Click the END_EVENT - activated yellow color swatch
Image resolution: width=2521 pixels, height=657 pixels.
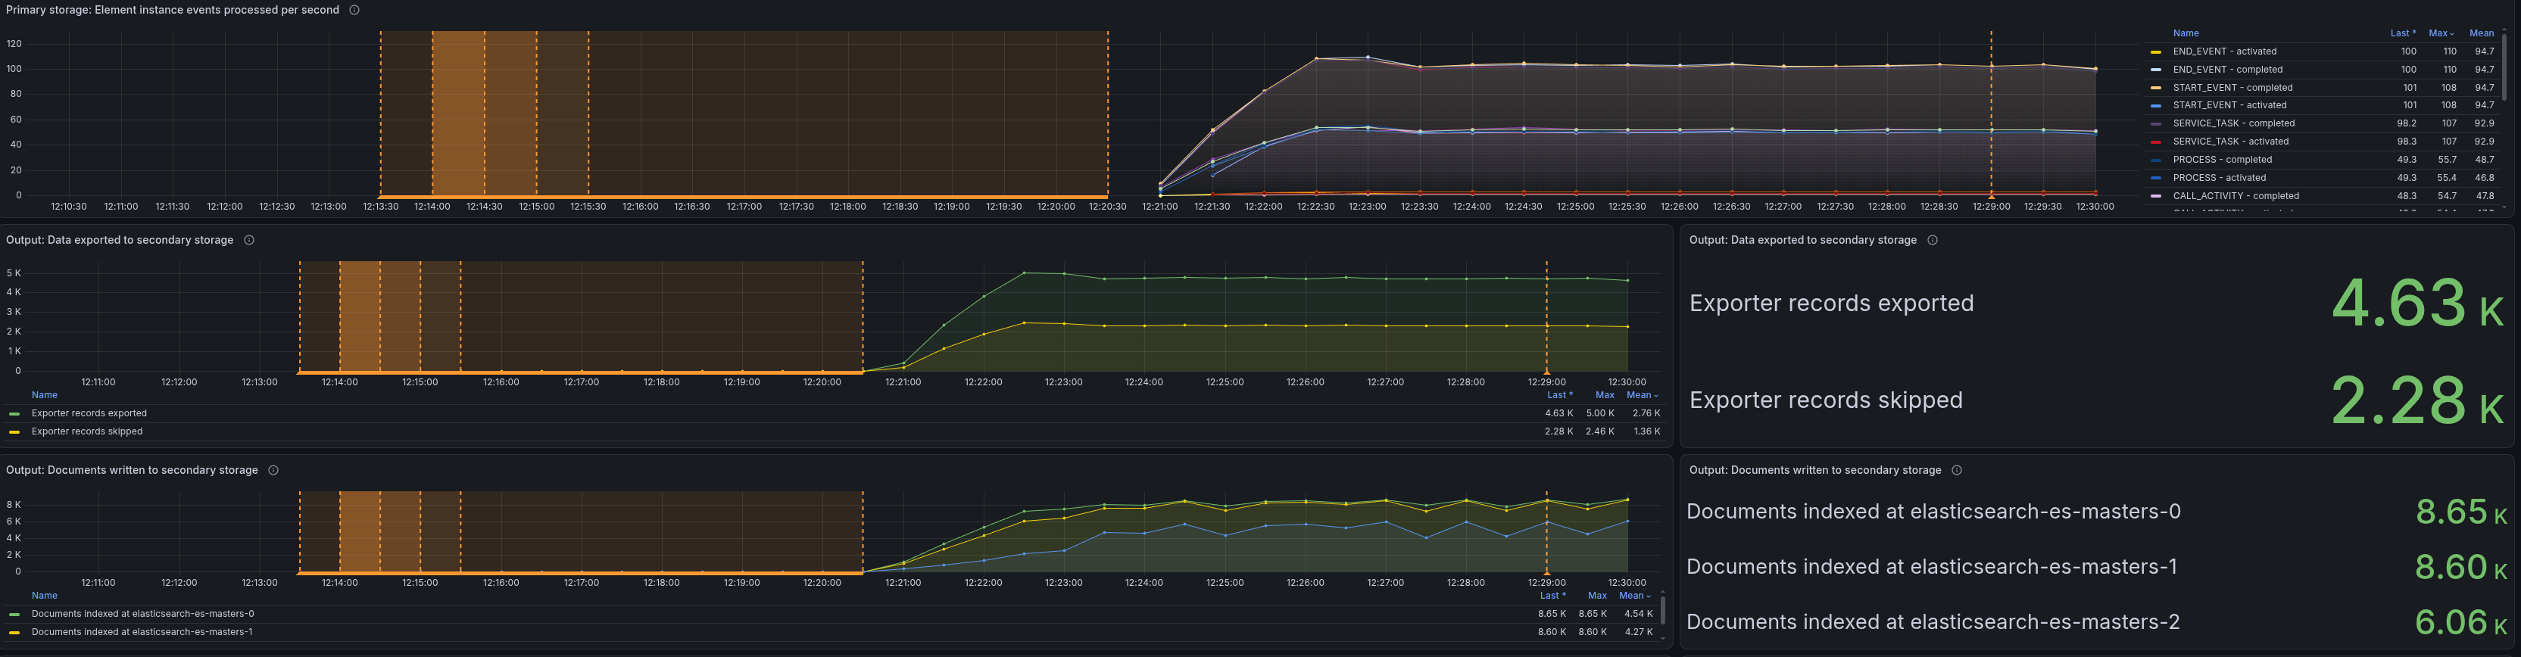(x=2155, y=51)
